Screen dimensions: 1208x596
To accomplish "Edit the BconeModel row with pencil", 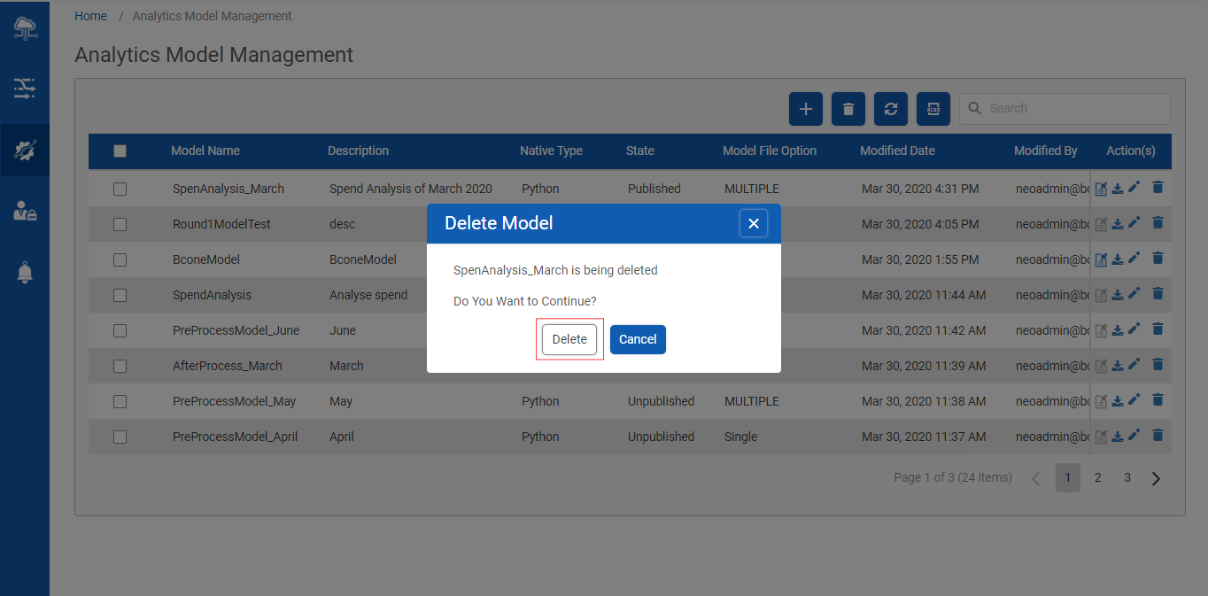I will tap(1134, 258).
